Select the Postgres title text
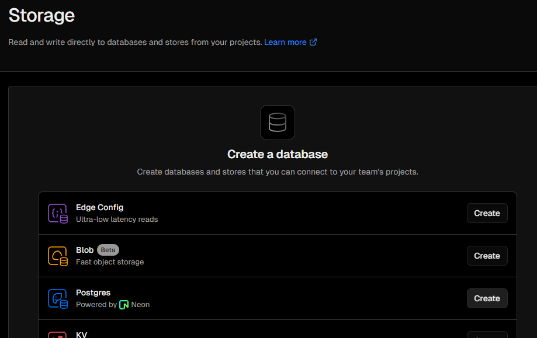The width and height of the screenshot is (537, 338). (93, 292)
